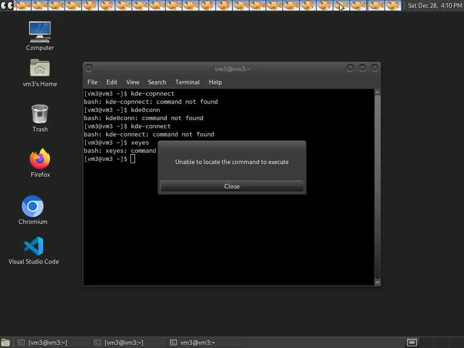Launch Chromium from the desktop
Screen dimensions: 464x348
33,210
